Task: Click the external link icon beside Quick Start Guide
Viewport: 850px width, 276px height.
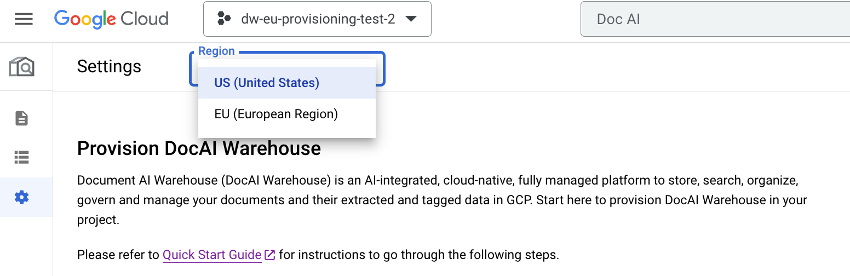Action: (269, 255)
